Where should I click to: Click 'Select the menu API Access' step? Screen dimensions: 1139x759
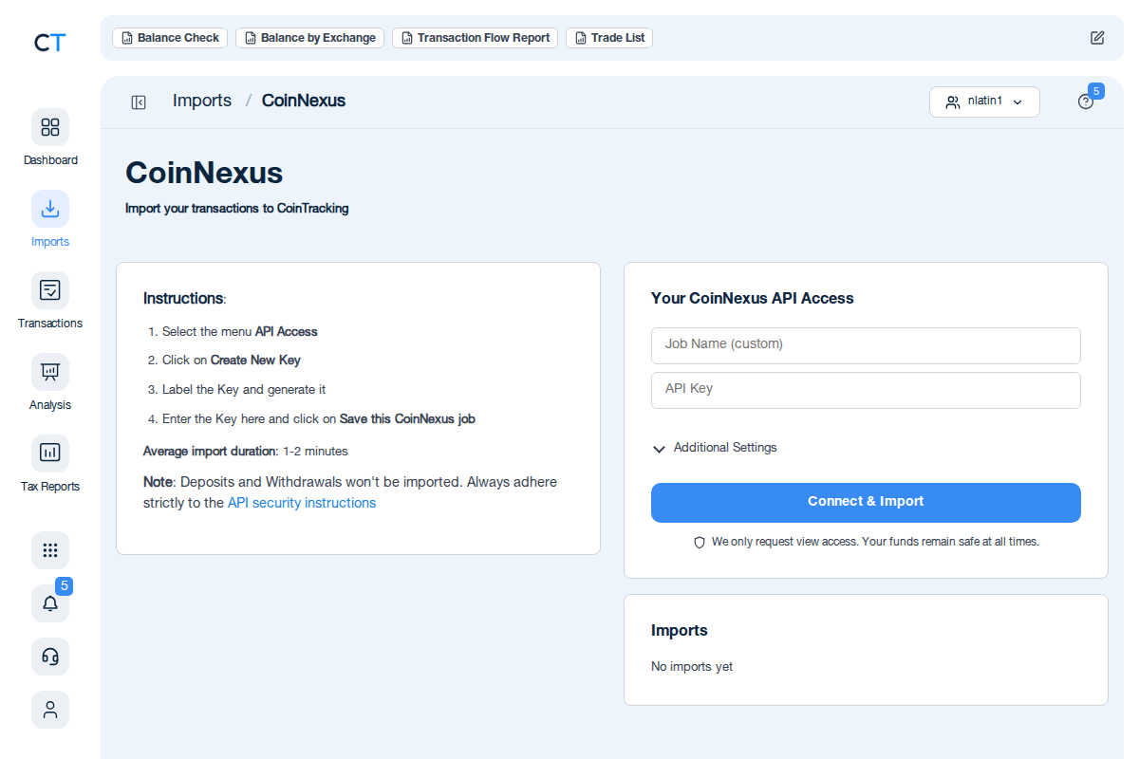(x=240, y=332)
